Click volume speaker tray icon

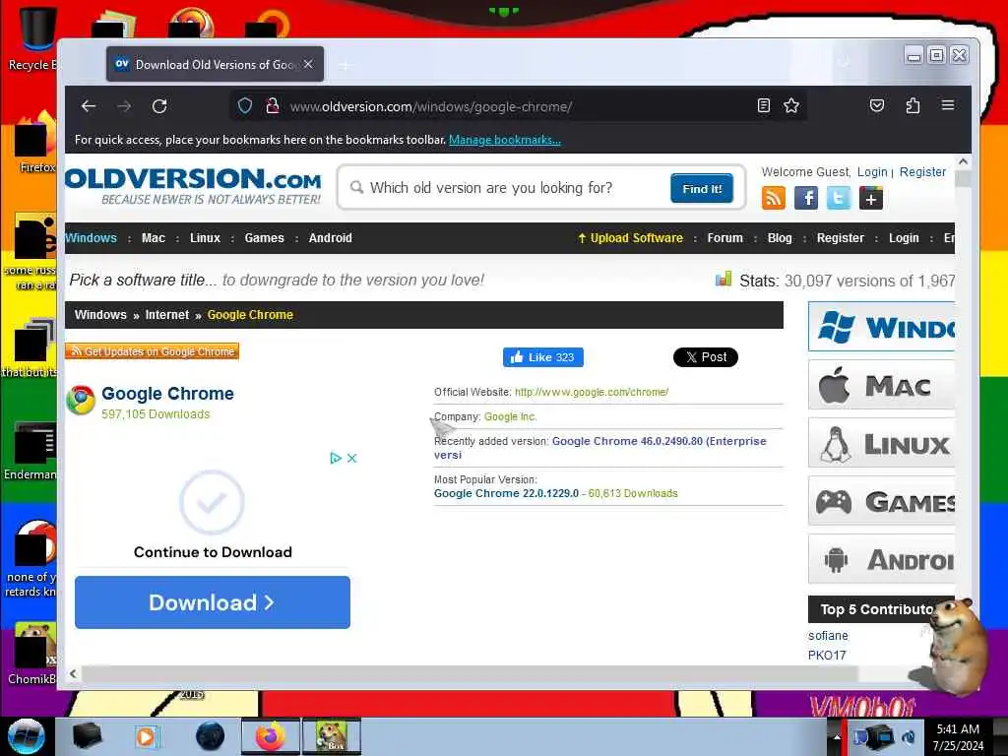(x=909, y=737)
